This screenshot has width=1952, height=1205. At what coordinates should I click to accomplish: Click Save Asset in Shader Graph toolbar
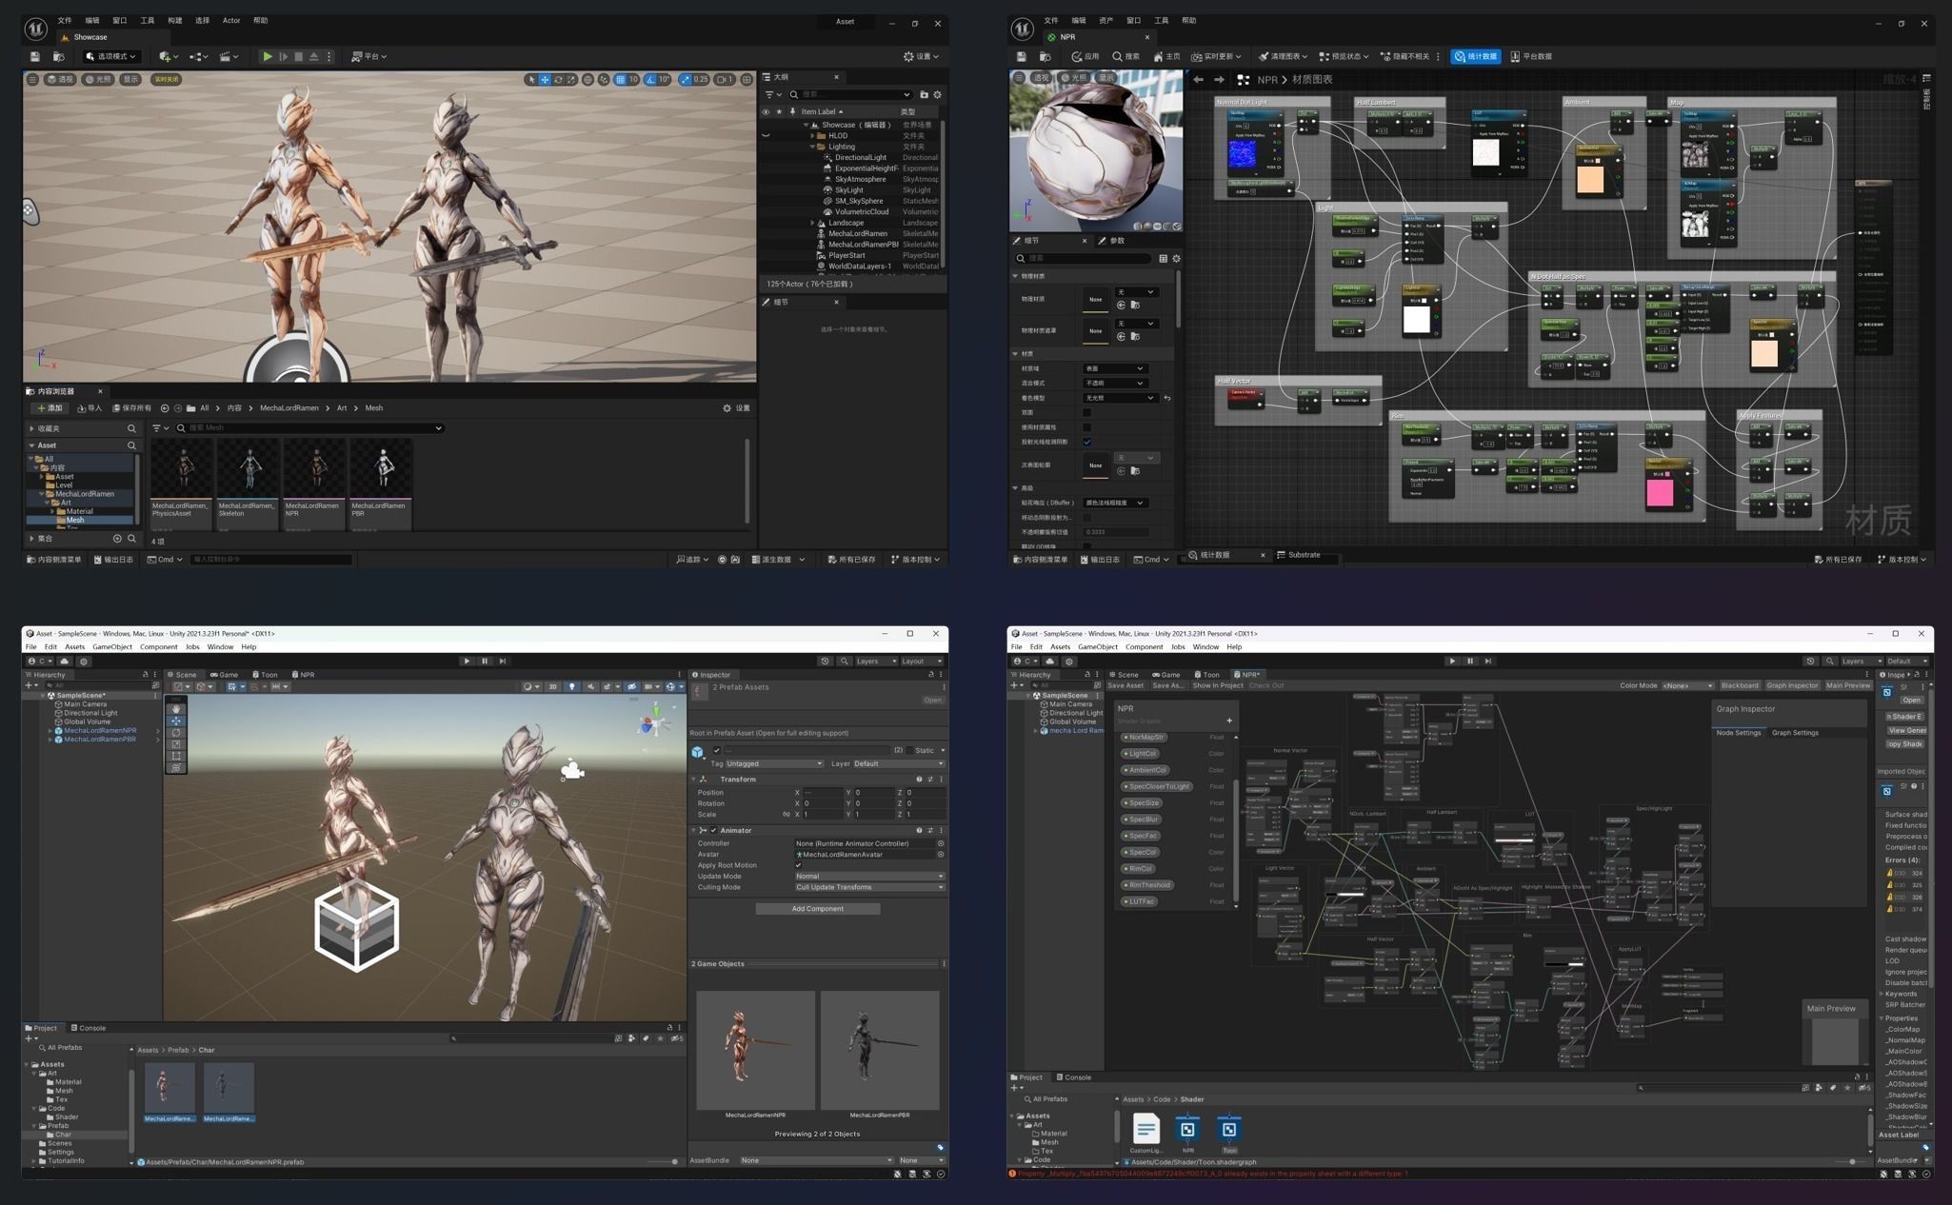click(1125, 685)
